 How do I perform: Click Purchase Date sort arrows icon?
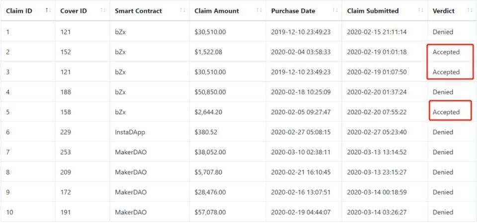click(335, 10)
